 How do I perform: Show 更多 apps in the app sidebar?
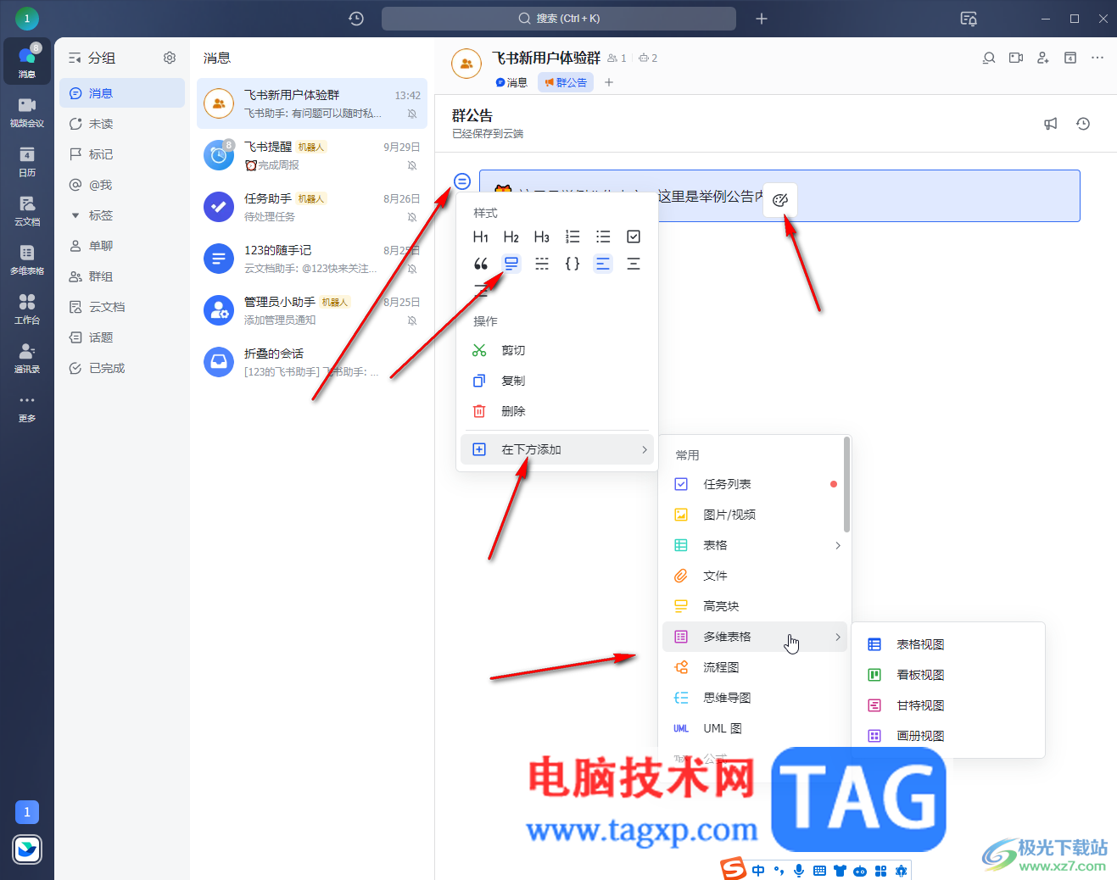pos(27,407)
